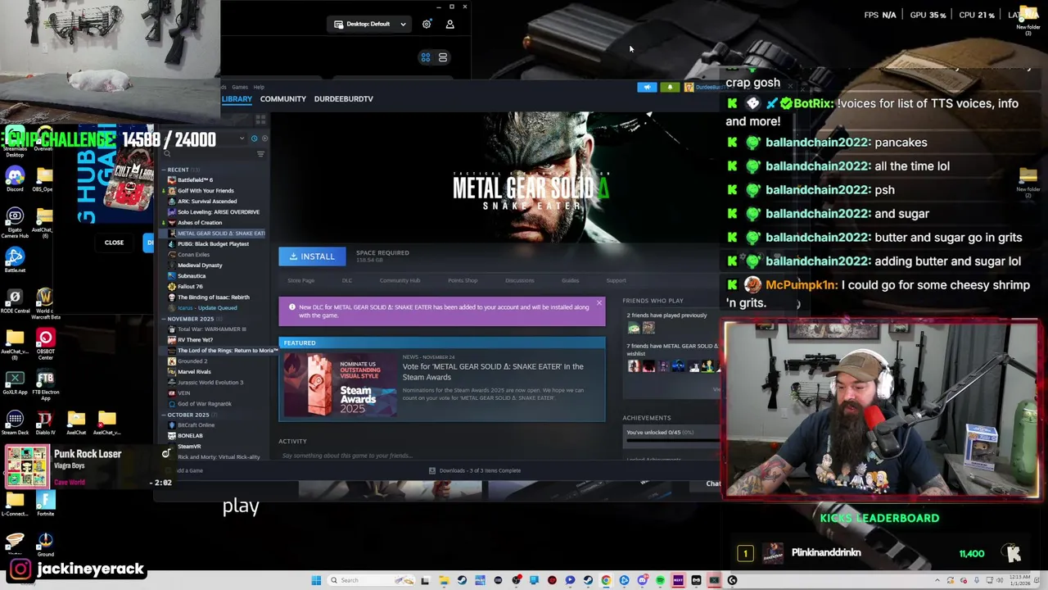Open the DLC link for the game
This screenshot has width=1048, height=590.
347,281
